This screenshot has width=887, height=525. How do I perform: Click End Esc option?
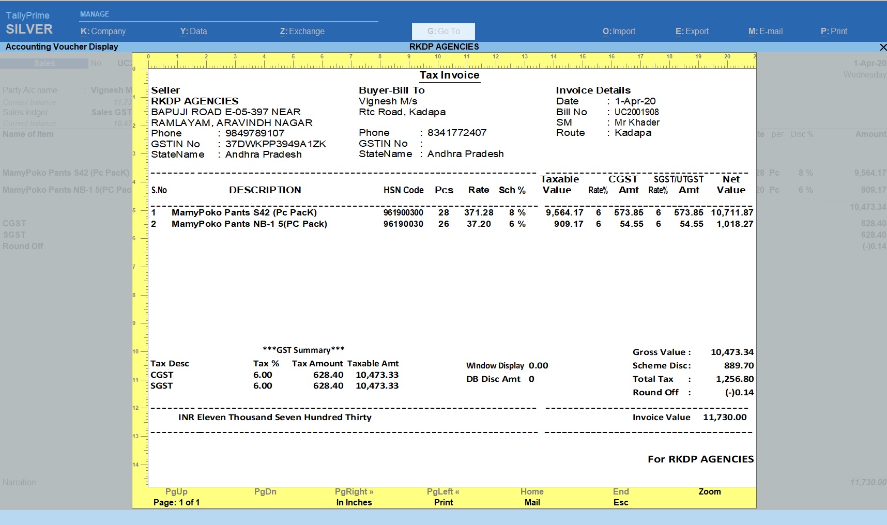(621, 497)
